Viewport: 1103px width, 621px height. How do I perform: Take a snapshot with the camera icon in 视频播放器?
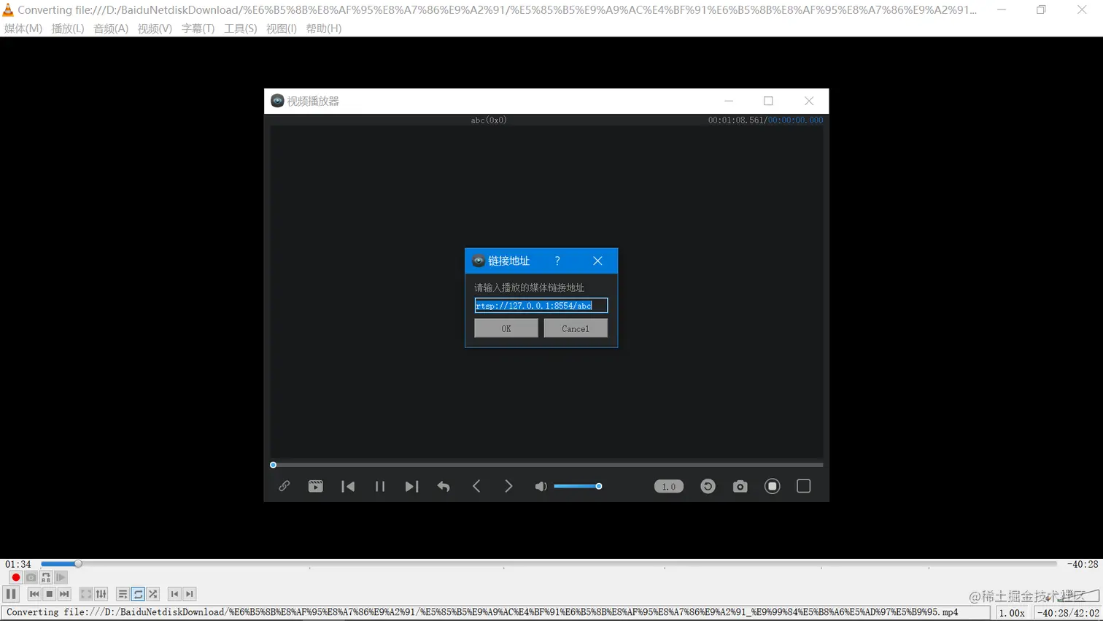pos(740,486)
